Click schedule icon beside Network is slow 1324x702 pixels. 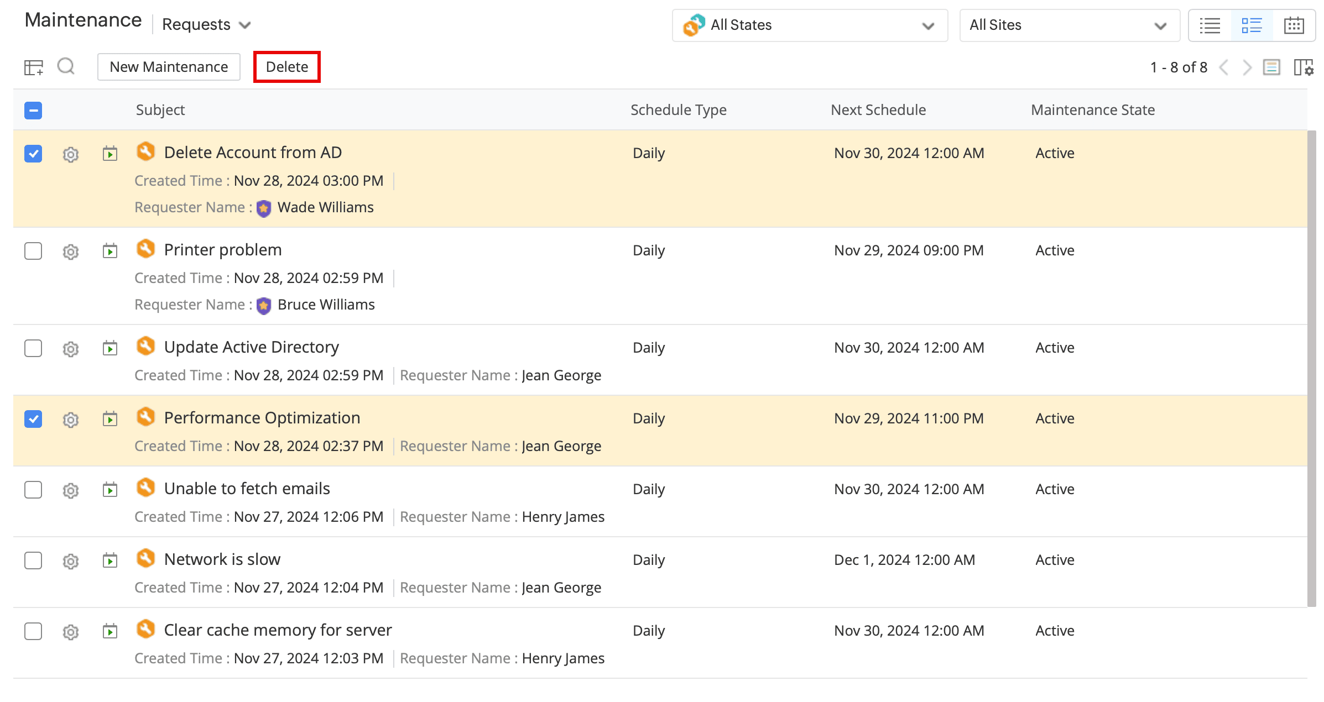pos(110,560)
